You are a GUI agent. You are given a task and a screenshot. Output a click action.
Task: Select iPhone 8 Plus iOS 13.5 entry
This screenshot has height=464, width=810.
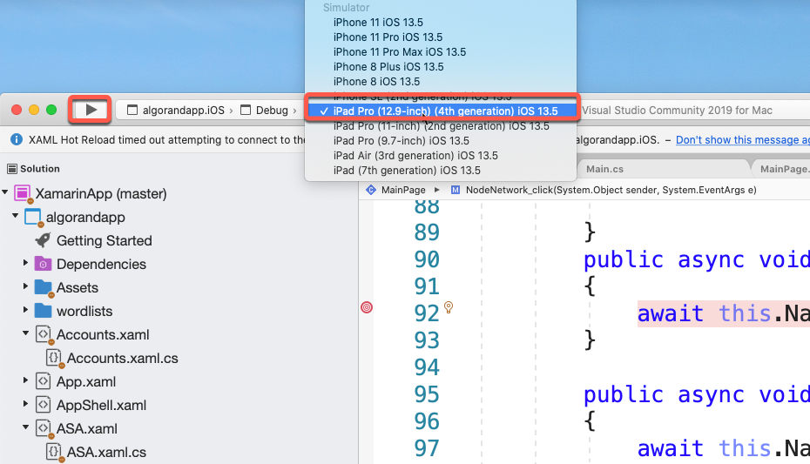click(x=388, y=66)
